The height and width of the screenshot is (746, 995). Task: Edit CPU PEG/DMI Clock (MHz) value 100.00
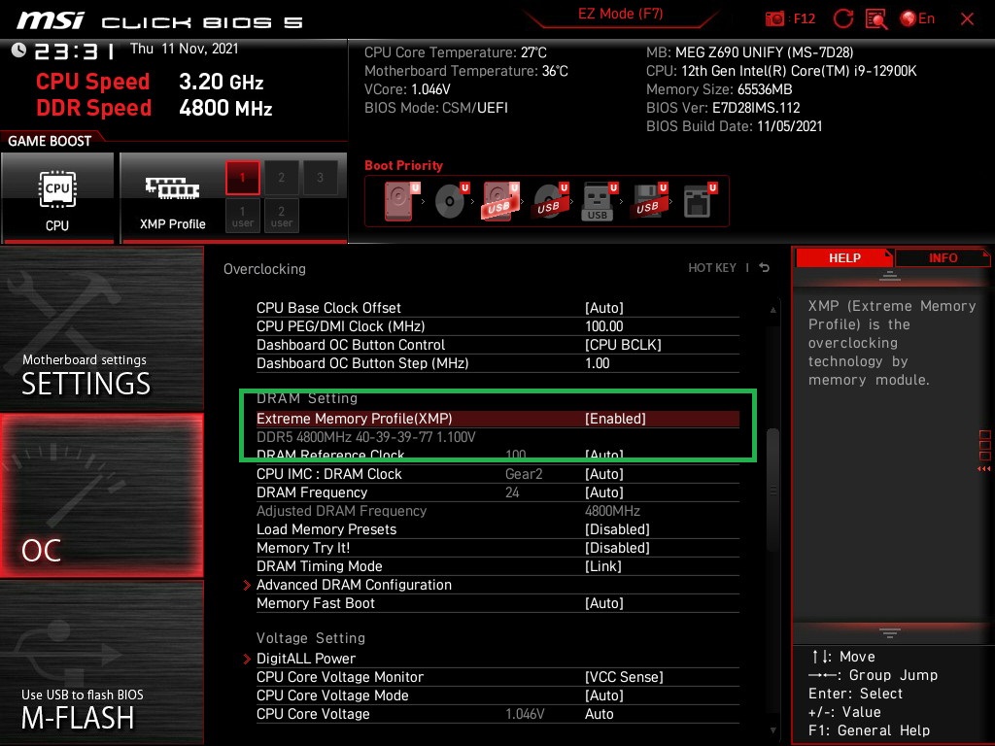point(603,326)
